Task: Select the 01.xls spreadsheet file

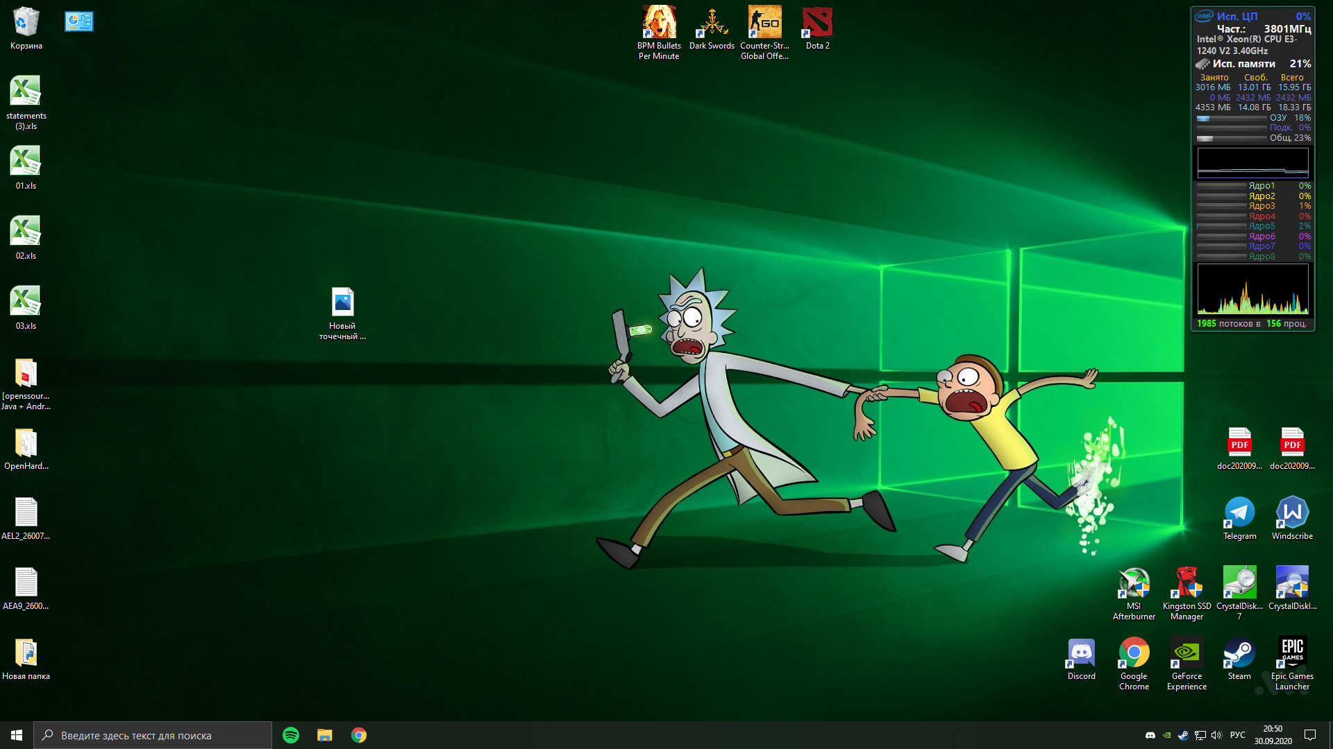Action: click(26, 167)
